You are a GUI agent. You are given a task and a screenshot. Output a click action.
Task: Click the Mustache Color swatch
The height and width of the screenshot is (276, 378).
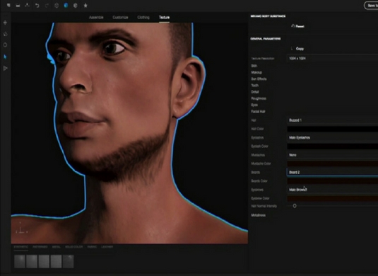point(333,163)
